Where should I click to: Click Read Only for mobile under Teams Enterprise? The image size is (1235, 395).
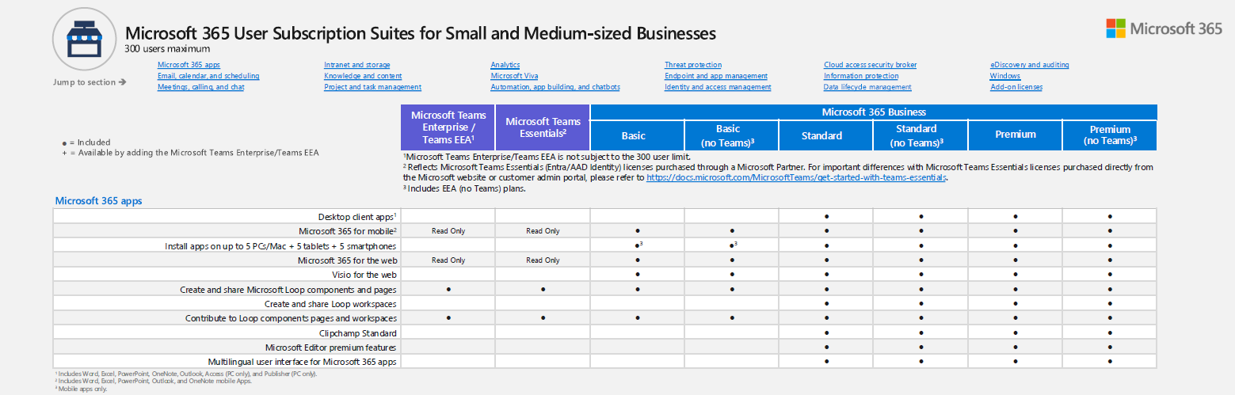[x=448, y=231]
